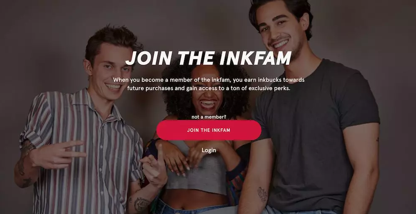Click the forearm tattoo on gray-shirt man
This screenshot has height=214, width=416.
pos(262,194)
